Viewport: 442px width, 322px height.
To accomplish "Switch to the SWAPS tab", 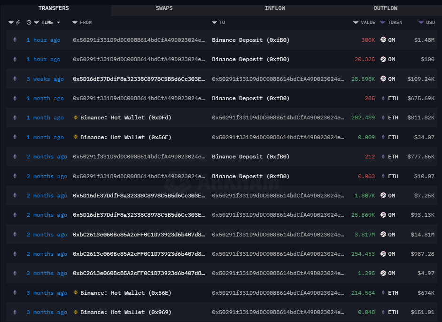I will click(x=164, y=8).
